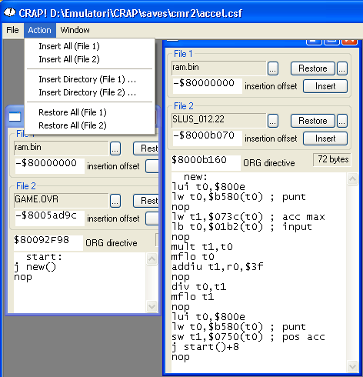Screen dimensions: 363x377
Task: Choose Restore All (File 1)
Action: pos(72,112)
